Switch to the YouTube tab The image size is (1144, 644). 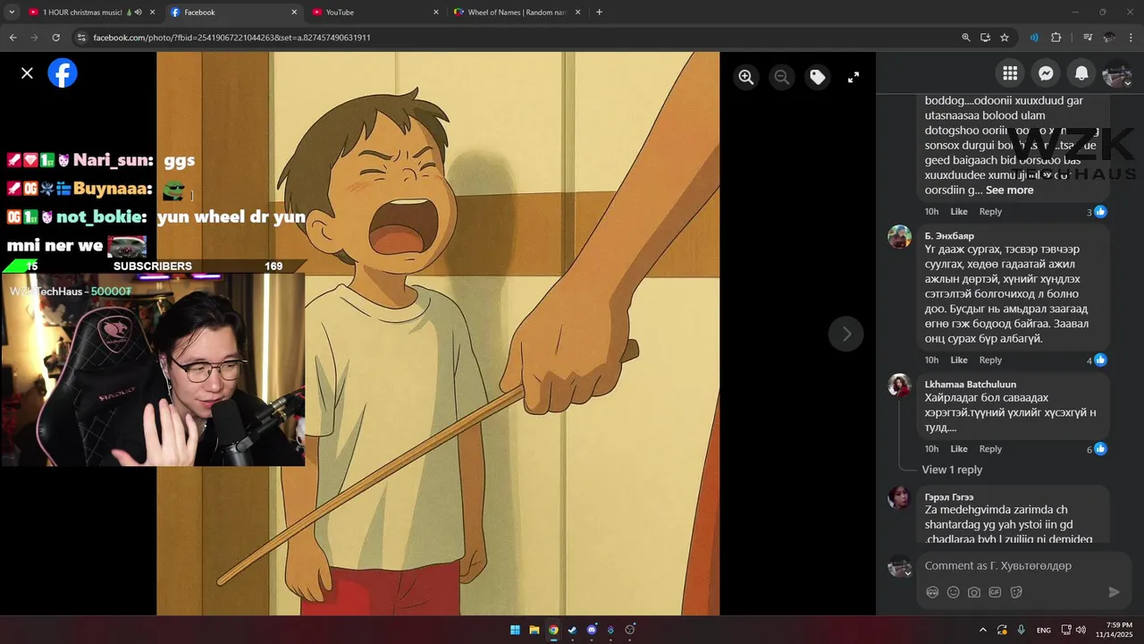pyautogui.click(x=375, y=13)
